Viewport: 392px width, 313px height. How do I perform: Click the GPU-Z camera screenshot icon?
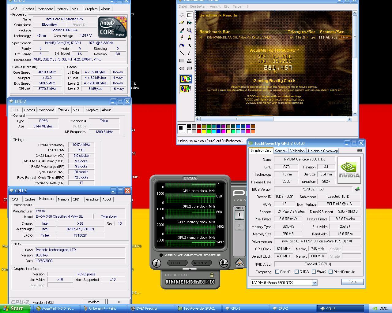[360, 150]
